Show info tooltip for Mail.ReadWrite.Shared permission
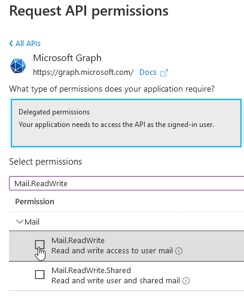 (x=186, y=281)
